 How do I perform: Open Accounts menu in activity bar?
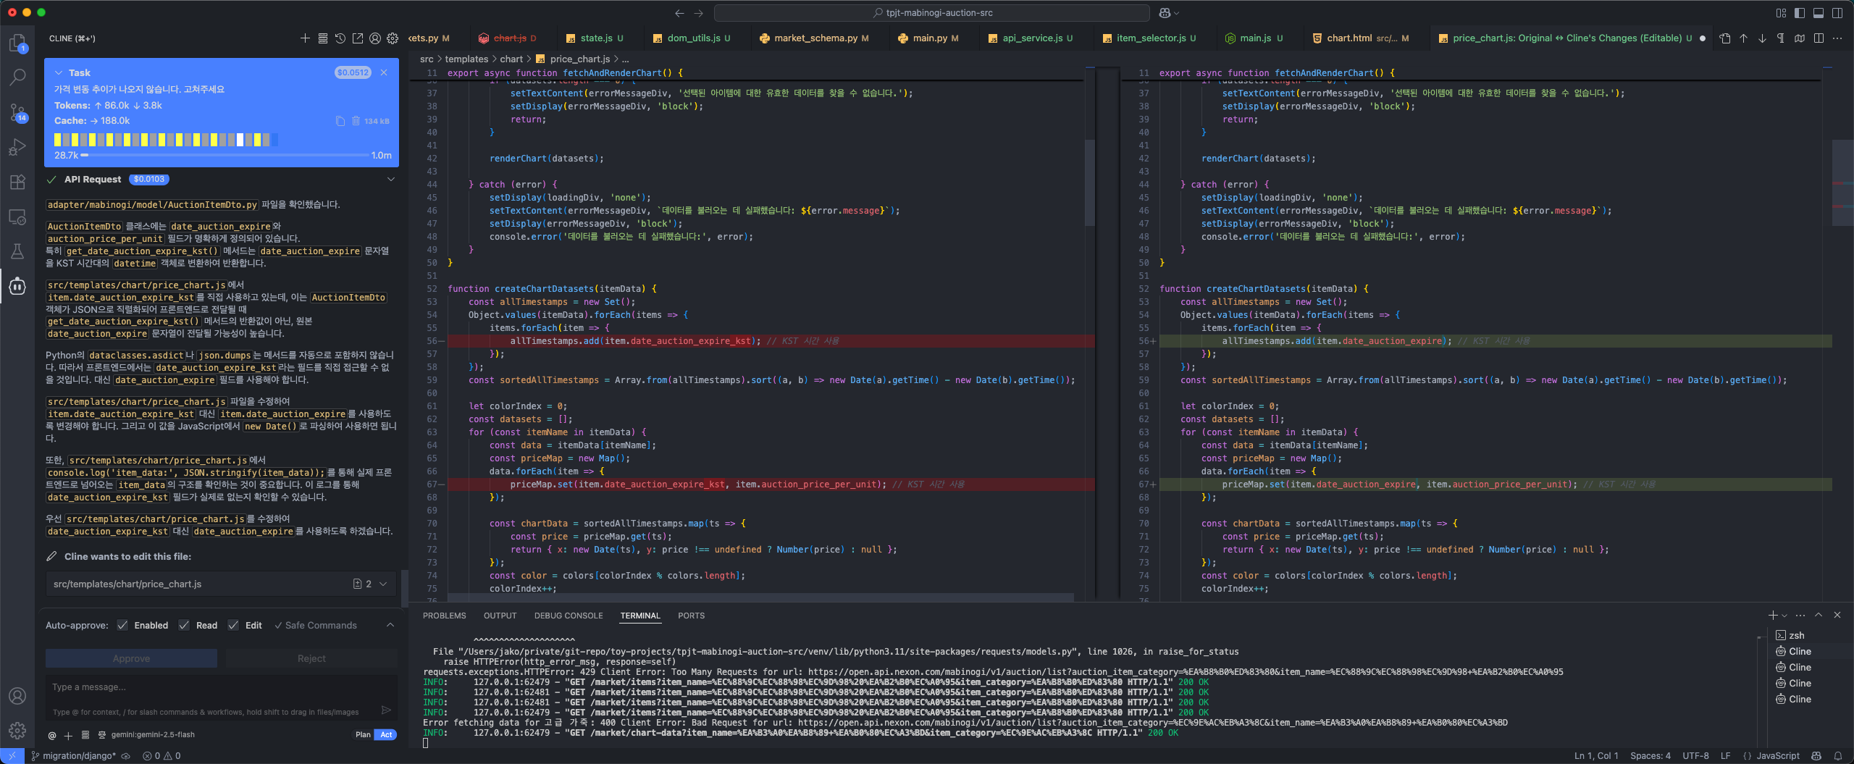pyautogui.click(x=17, y=696)
